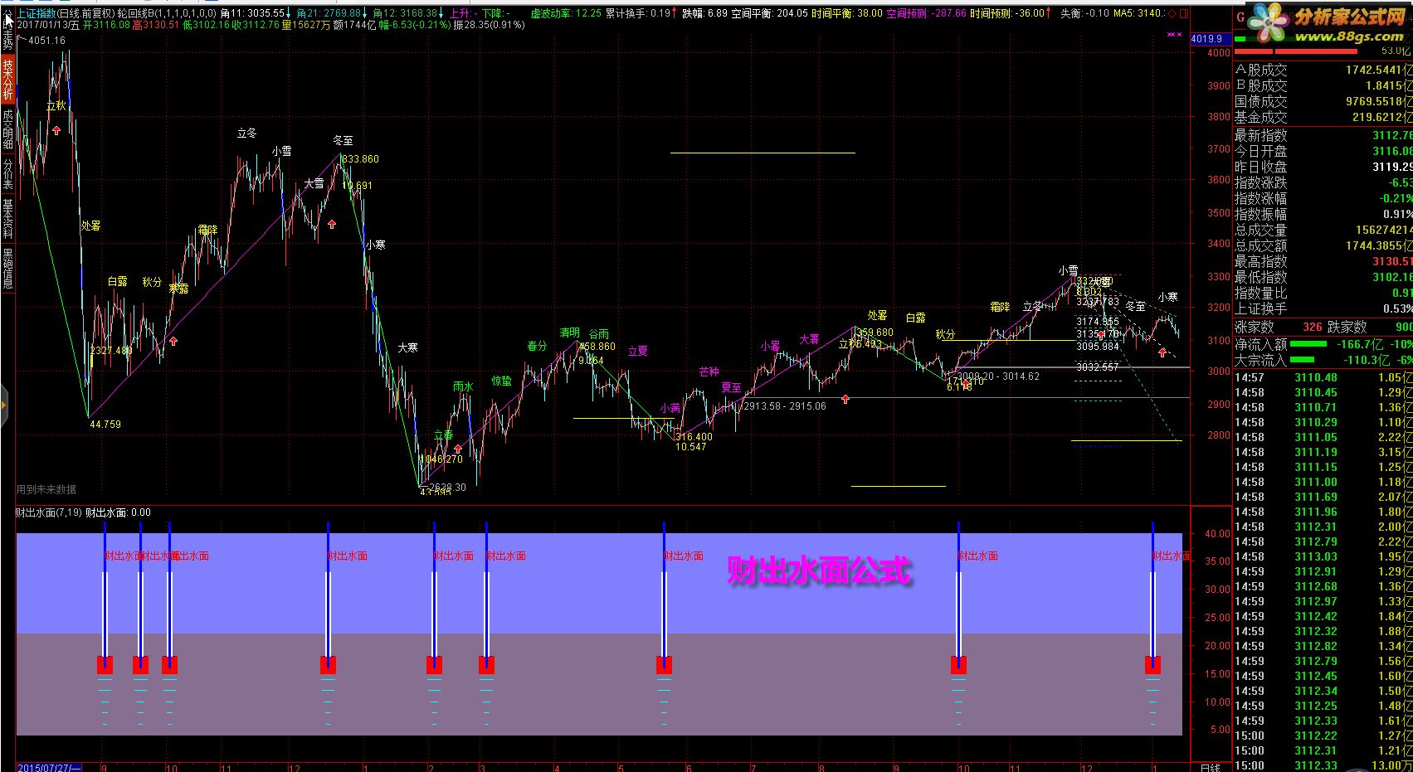Click month 8 tick on the time axis
This screenshot has width=1413, height=772.
click(x=821, y=767)
